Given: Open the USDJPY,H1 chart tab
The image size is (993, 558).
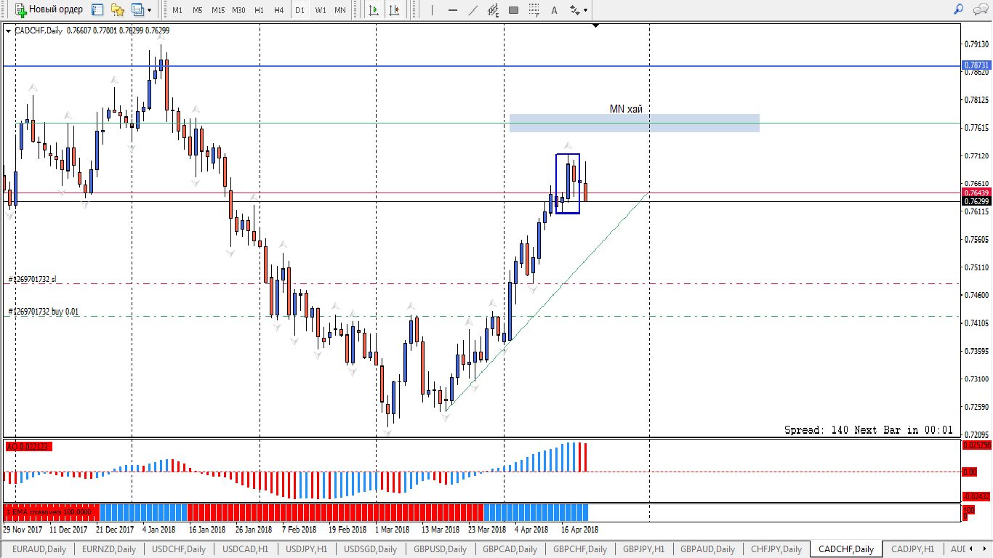Looking at the screenshot, I should click(x=306, y=549).
